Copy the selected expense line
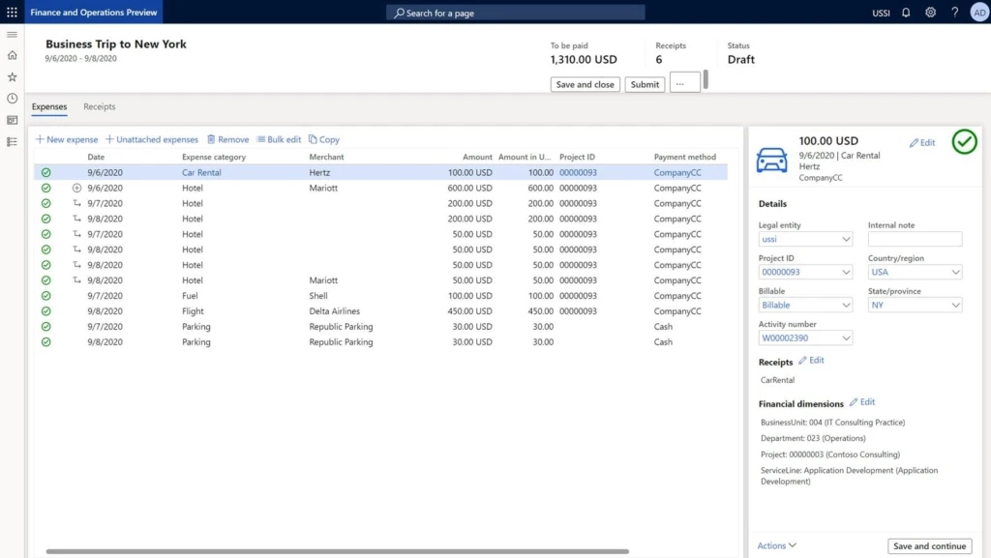The height and width of the screenshot is (558, 991). (x=324, y=139)
